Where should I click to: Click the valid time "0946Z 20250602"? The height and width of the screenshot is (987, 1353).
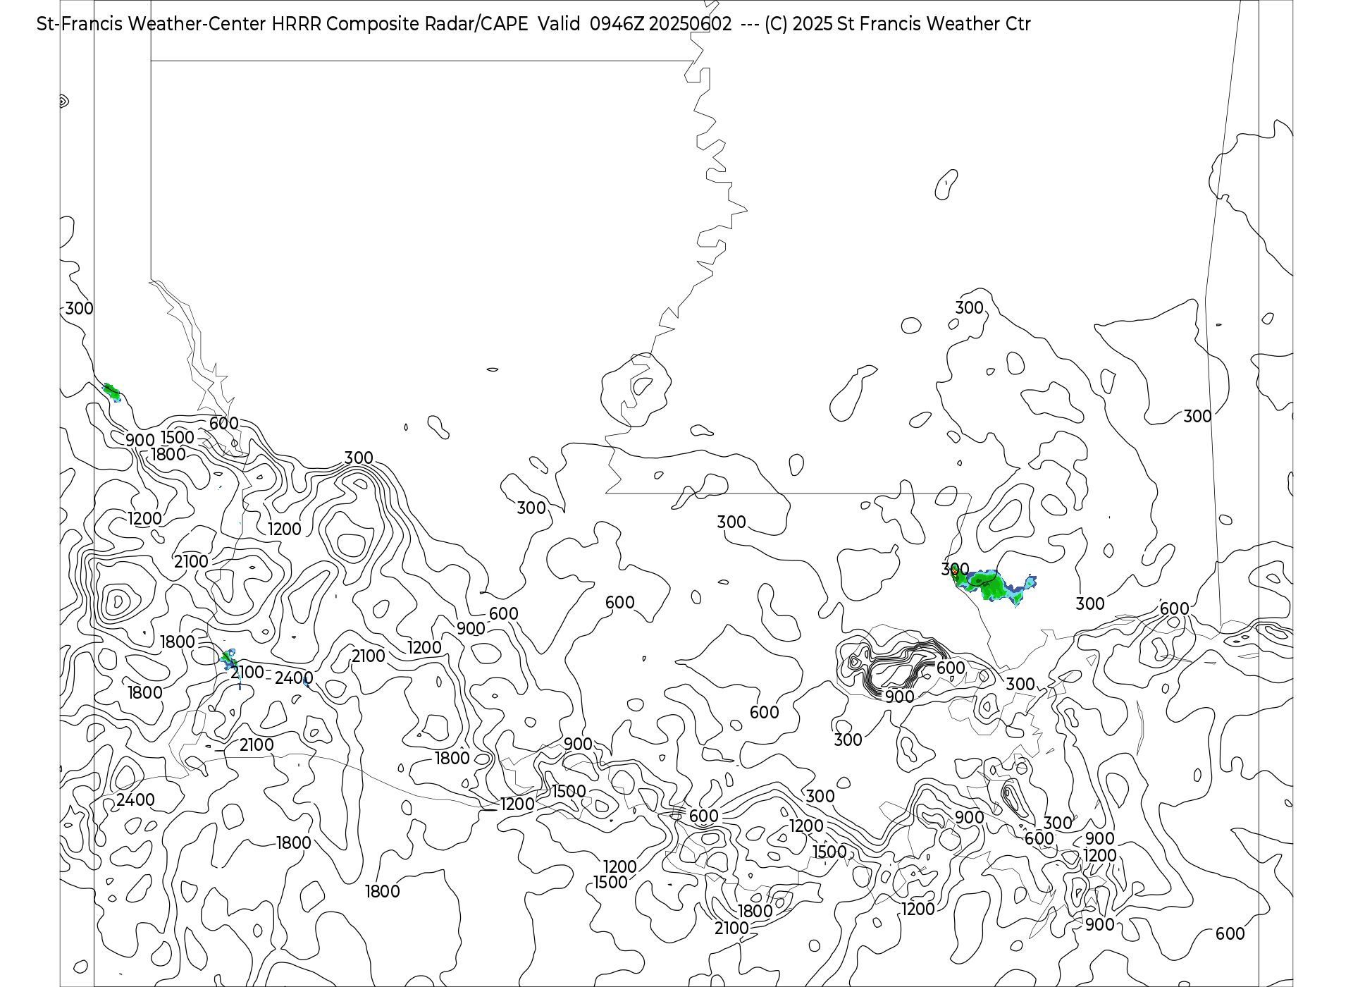(x=661, y=24)
